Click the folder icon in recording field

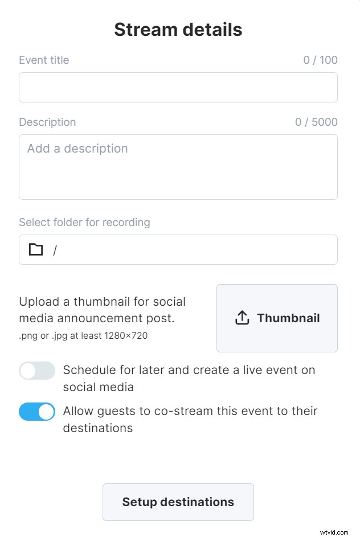pos(35,249)
